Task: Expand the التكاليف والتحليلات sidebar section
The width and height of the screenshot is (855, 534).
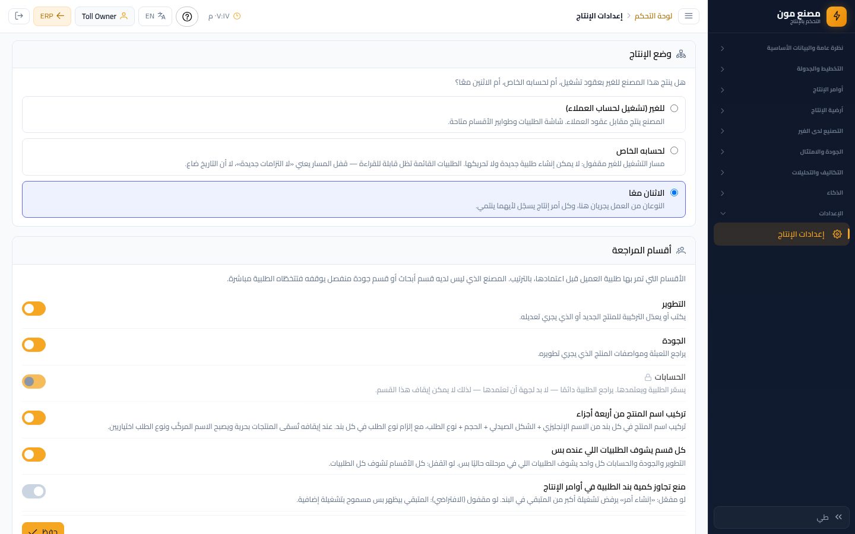Action: coord(781,173)
